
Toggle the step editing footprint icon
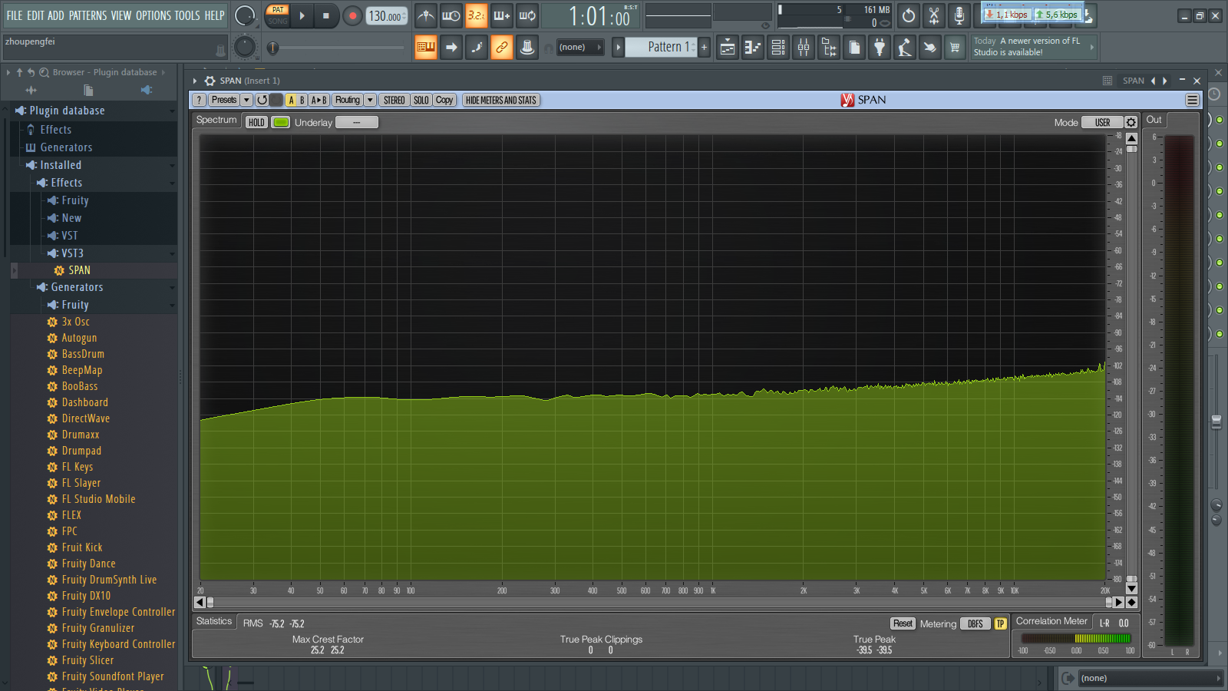477,48
